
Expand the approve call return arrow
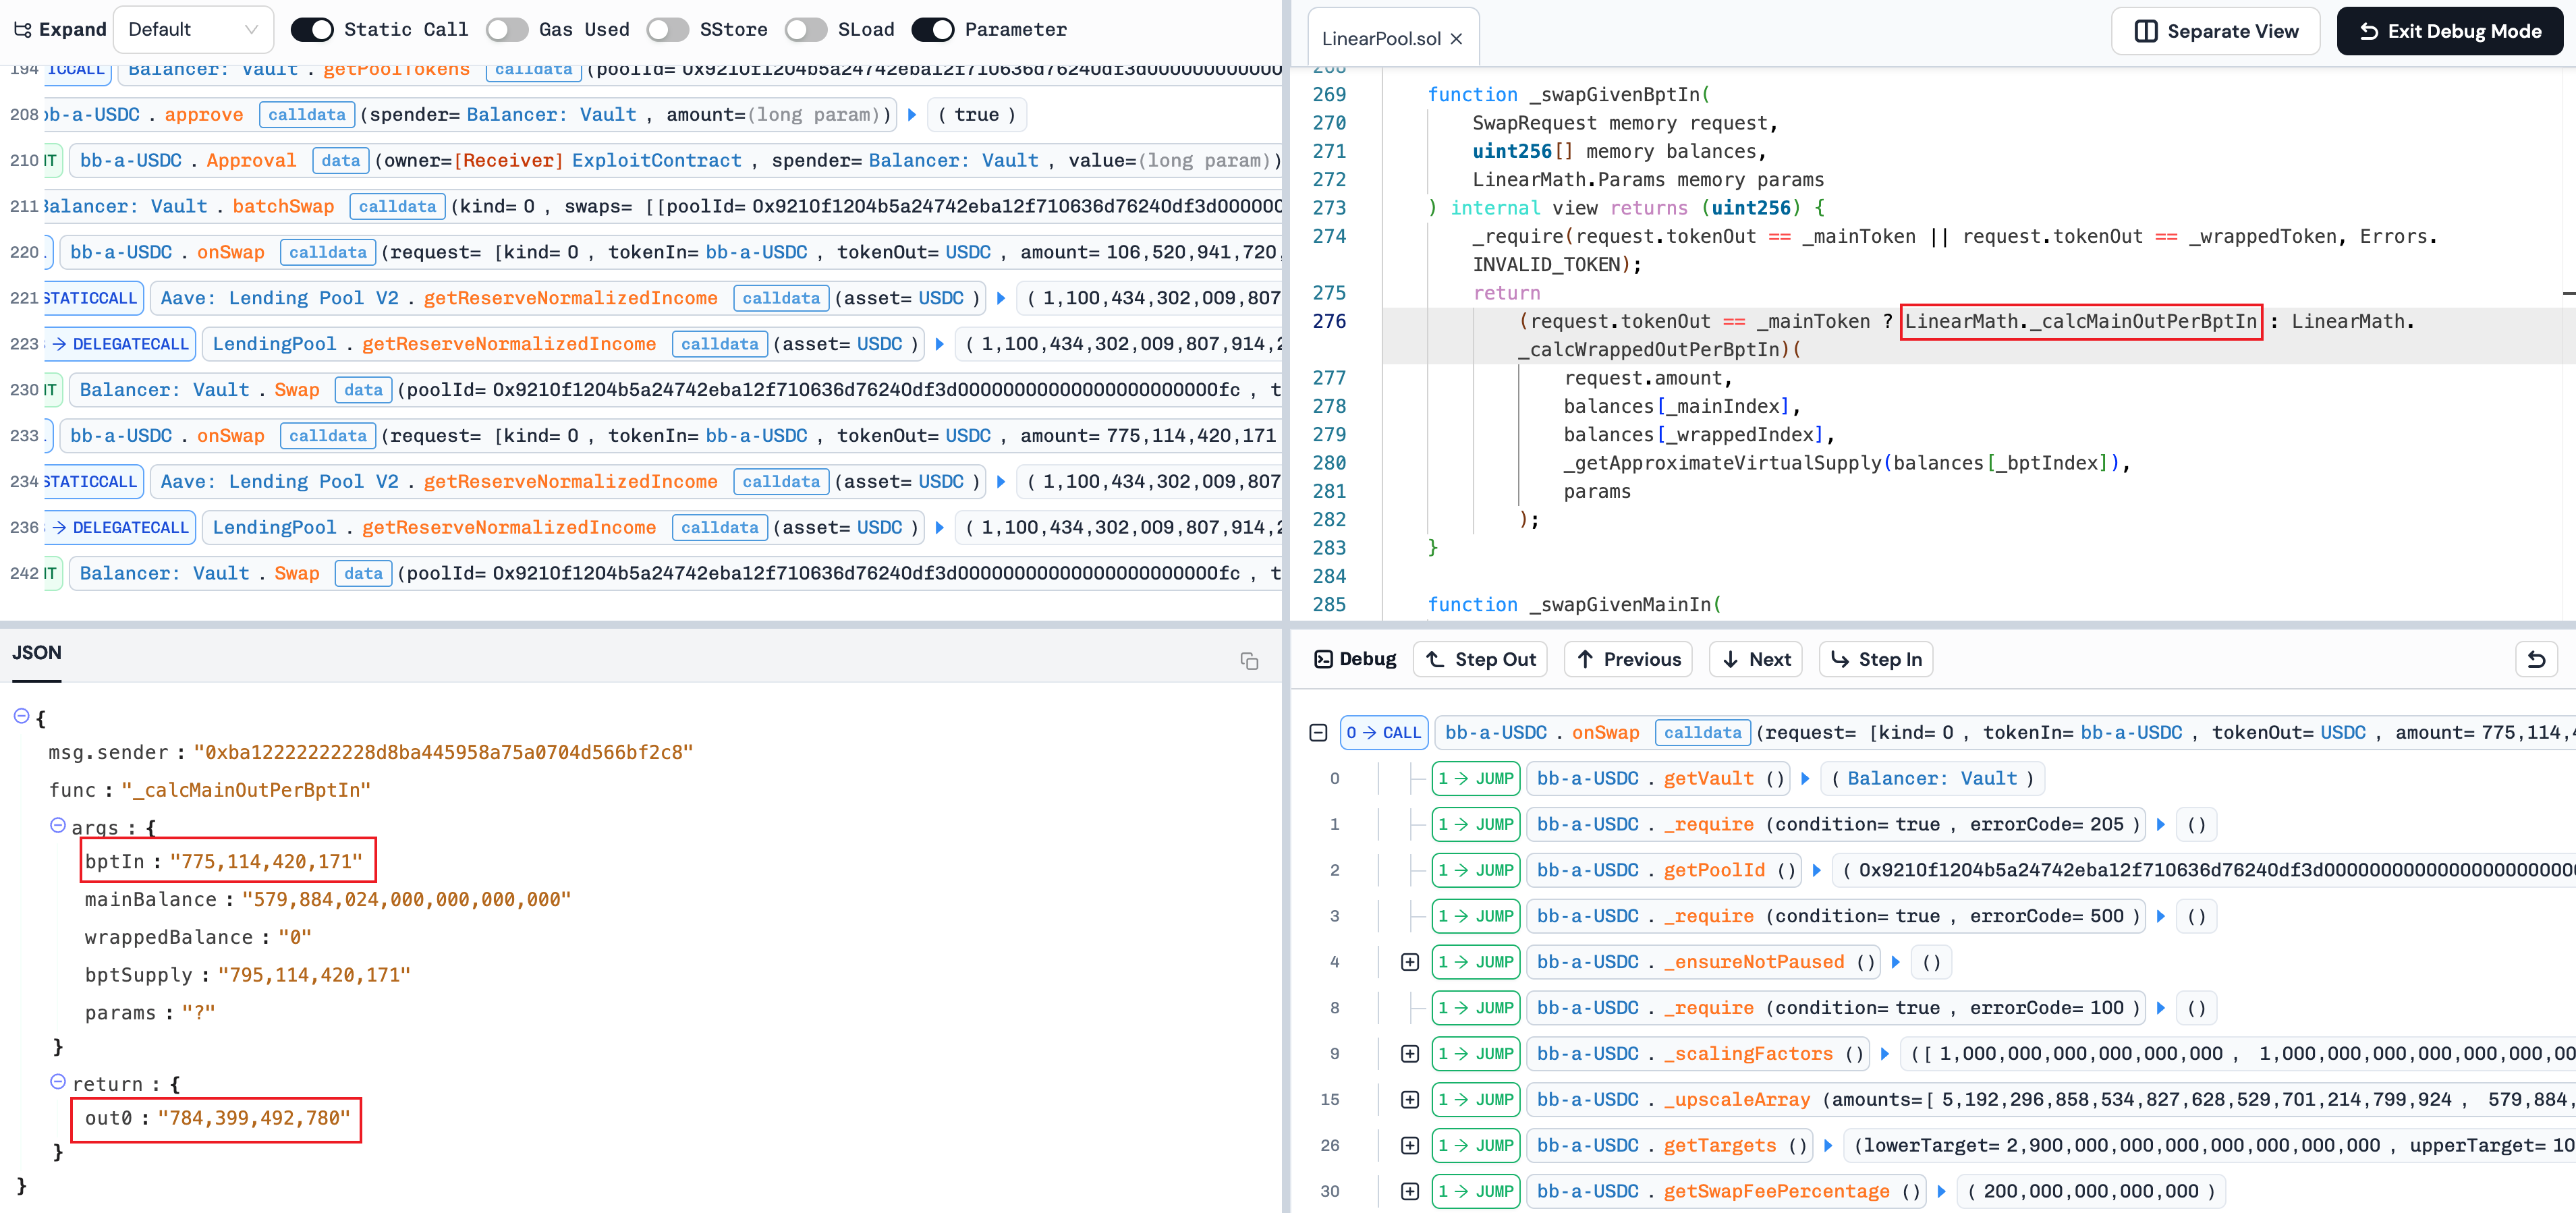click(x=912, y=115)
